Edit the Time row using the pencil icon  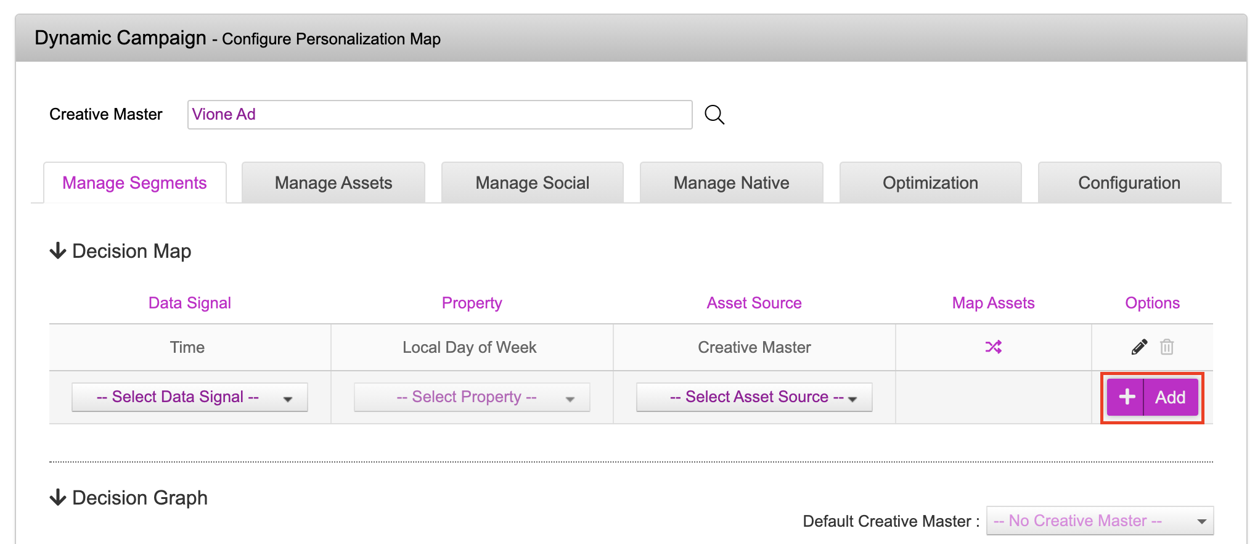(x=1139, y=347)
